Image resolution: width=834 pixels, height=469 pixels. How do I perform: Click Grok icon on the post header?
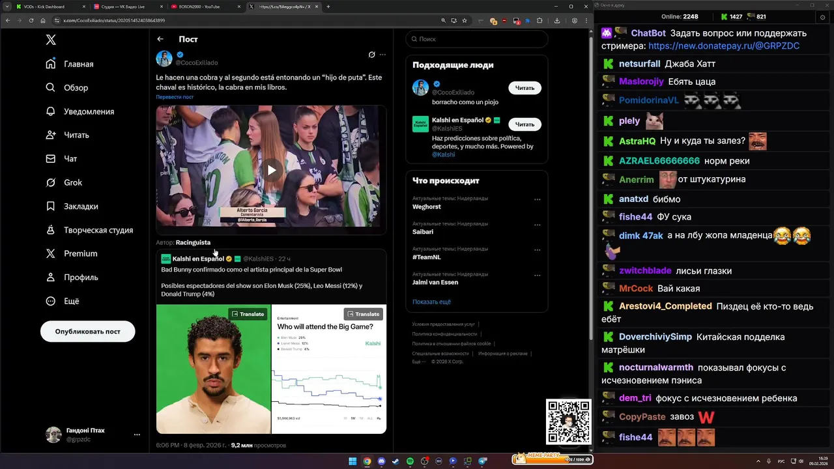[371, 55]
